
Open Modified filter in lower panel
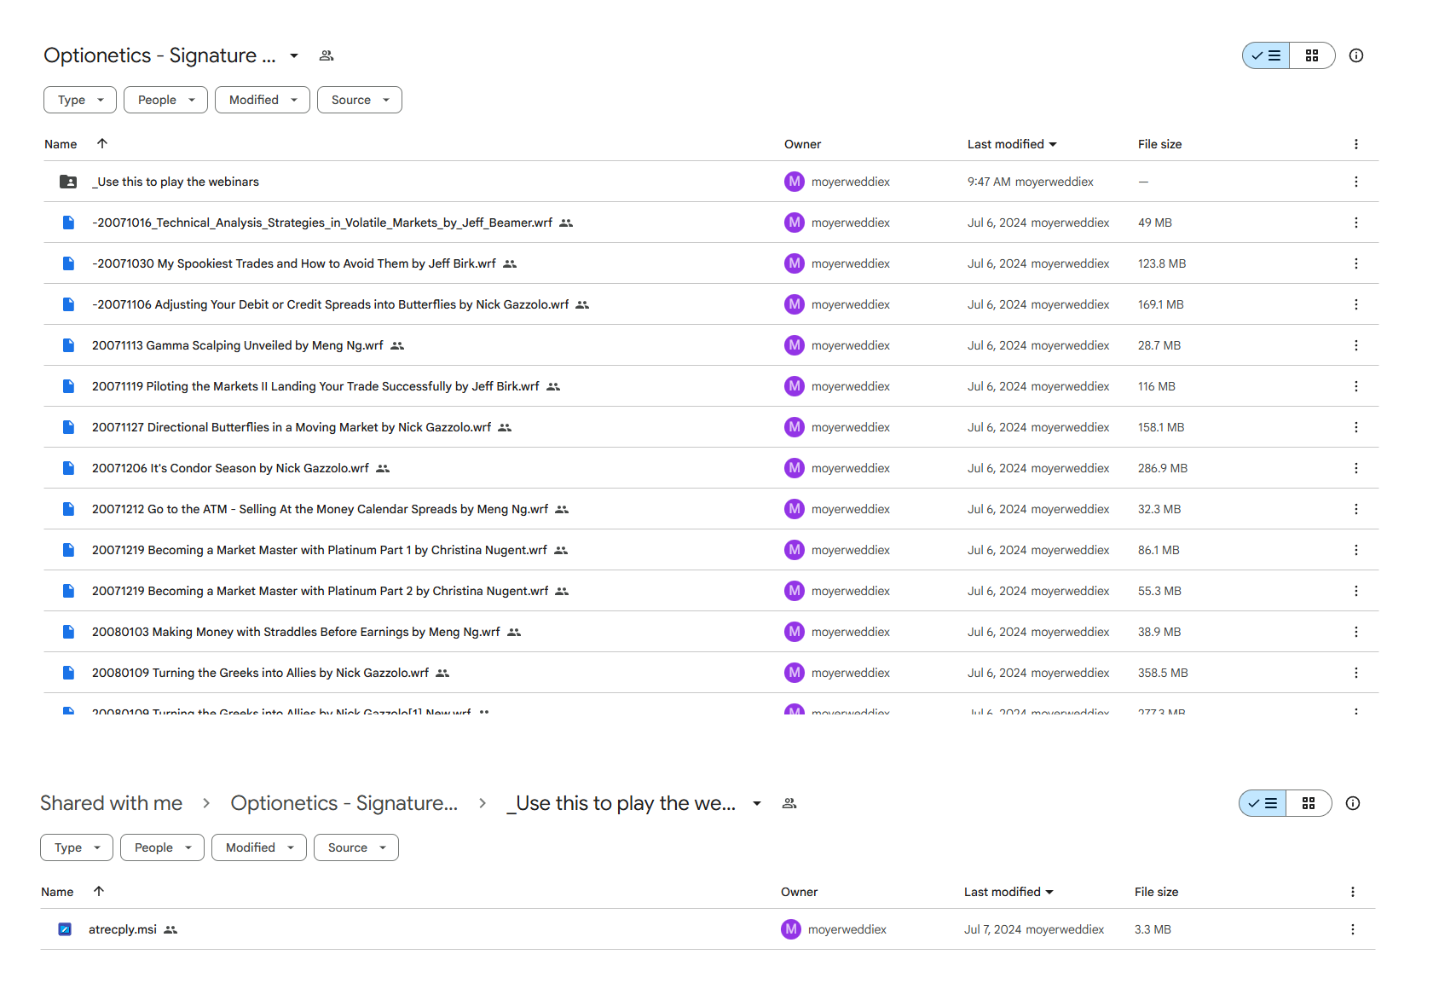[259, 847]
